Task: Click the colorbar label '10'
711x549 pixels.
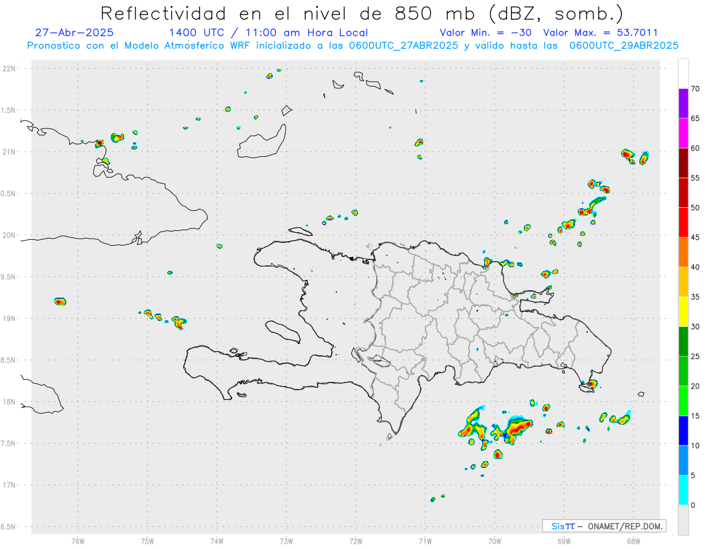Action: (x=696, y=445)
